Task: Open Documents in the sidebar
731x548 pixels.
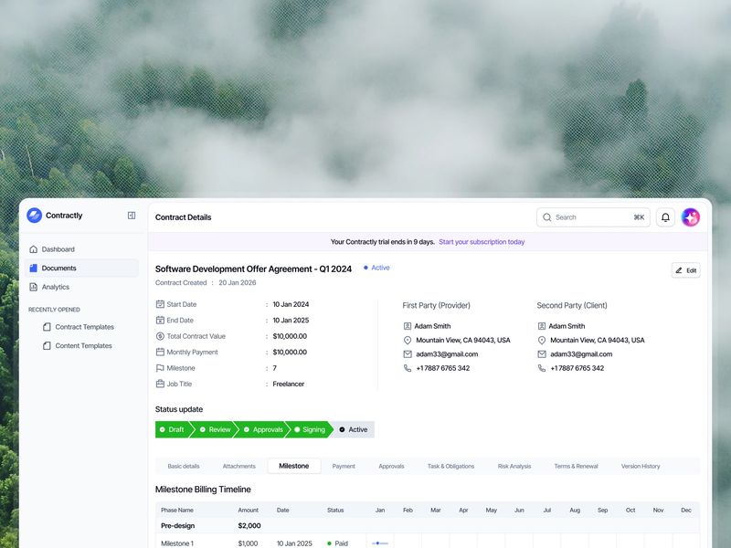Action: (81, 268)
